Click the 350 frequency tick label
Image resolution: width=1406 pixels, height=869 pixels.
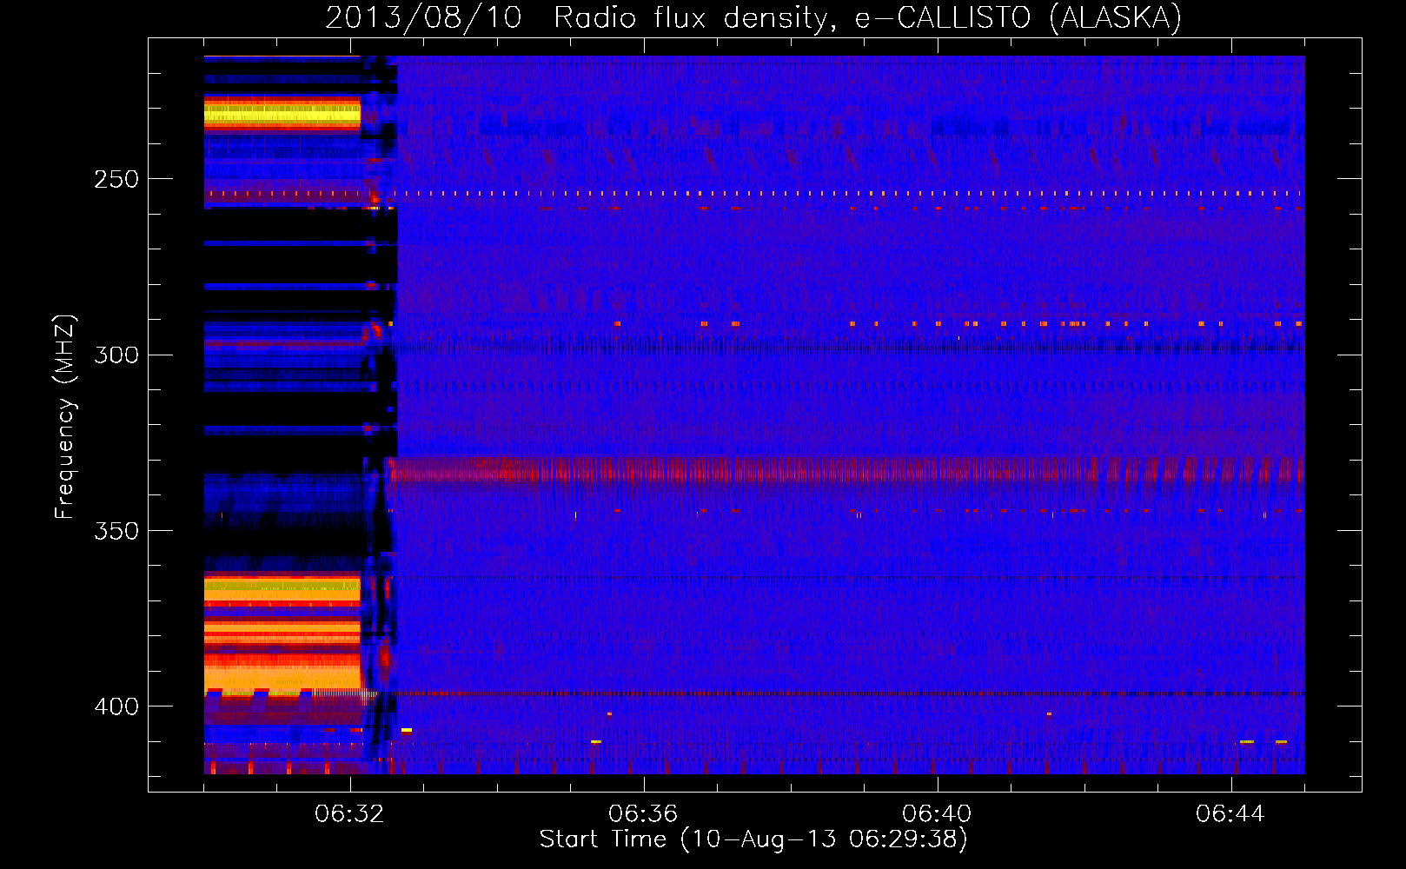(x=116, y=530)
